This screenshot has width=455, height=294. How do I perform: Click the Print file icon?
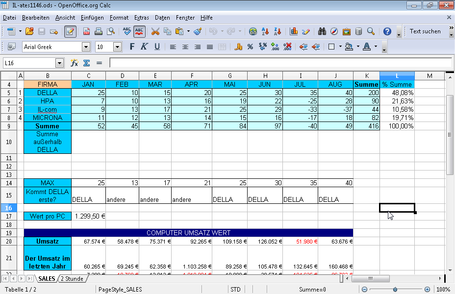pos(99,31)
